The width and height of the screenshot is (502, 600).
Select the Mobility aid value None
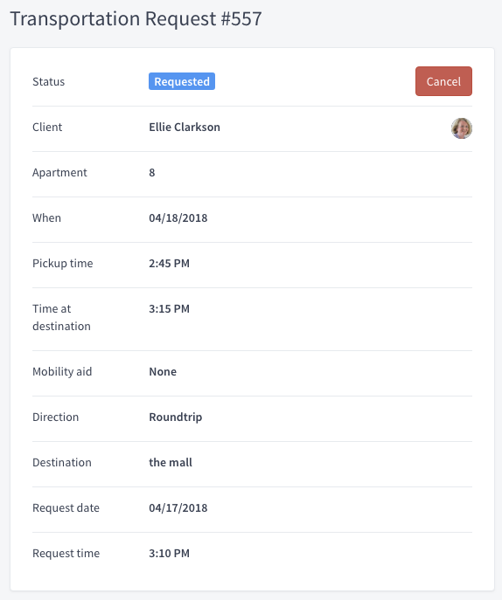(x=163, y=371)
